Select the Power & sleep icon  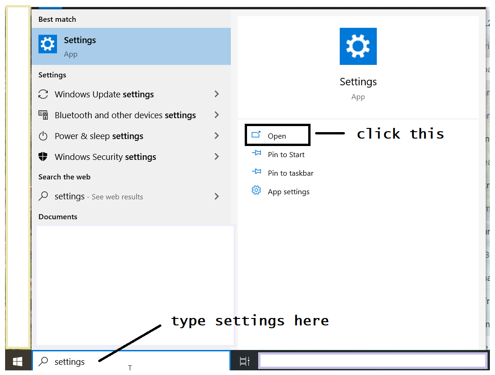coord(43,136)
